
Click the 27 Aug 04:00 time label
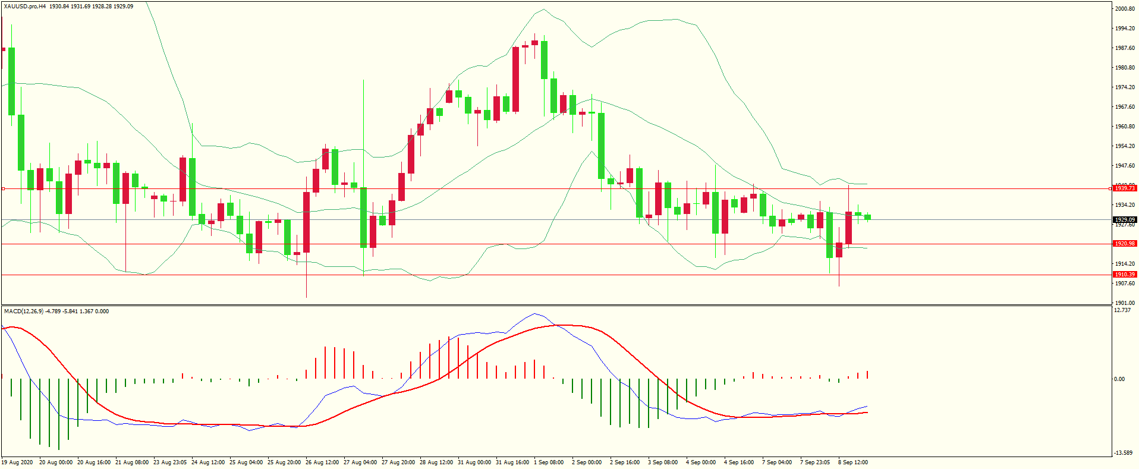tap(360, 462)
